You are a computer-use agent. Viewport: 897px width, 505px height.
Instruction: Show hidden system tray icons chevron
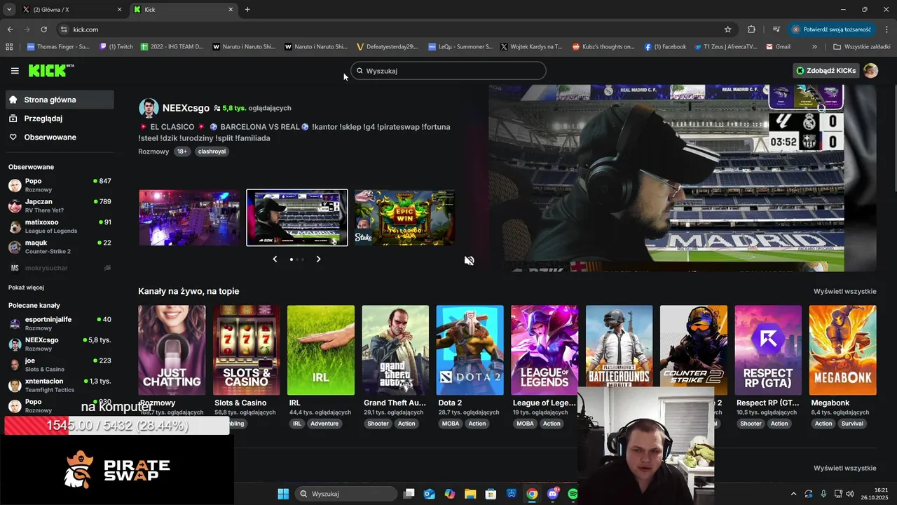click(x=793, y=494)
